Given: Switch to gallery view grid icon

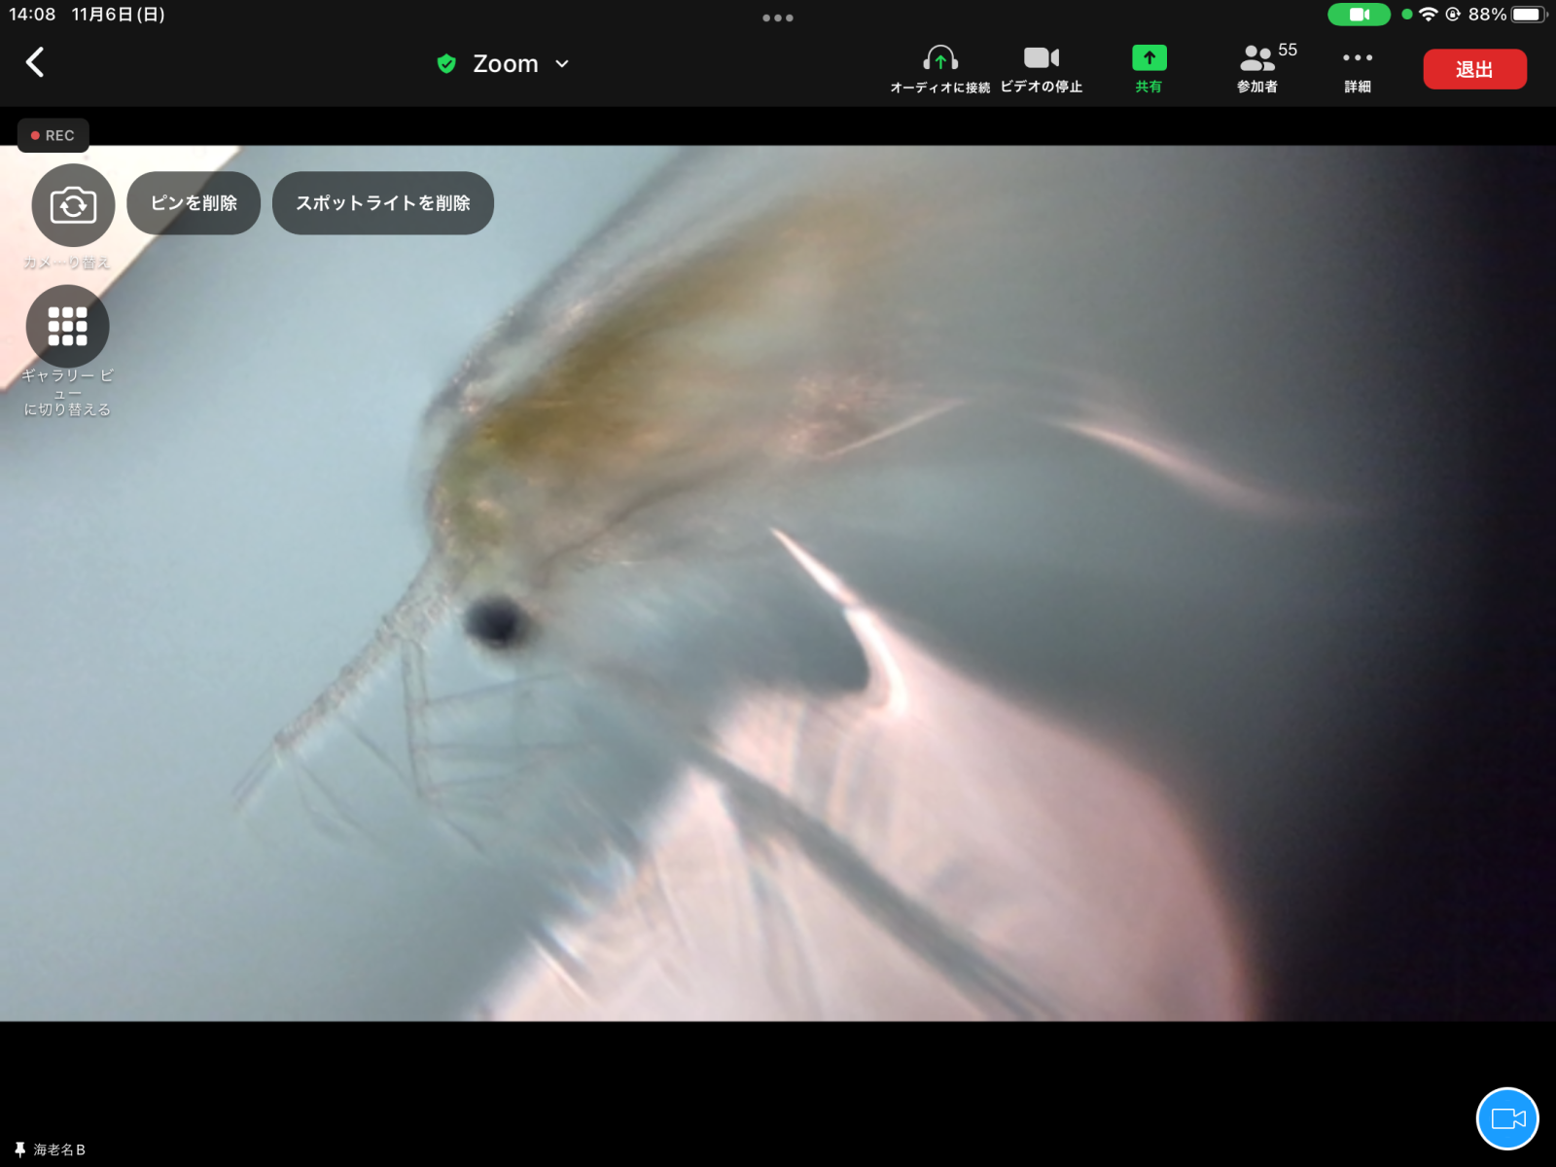Looking at the screenshot, I should click(x=67, y=327).
